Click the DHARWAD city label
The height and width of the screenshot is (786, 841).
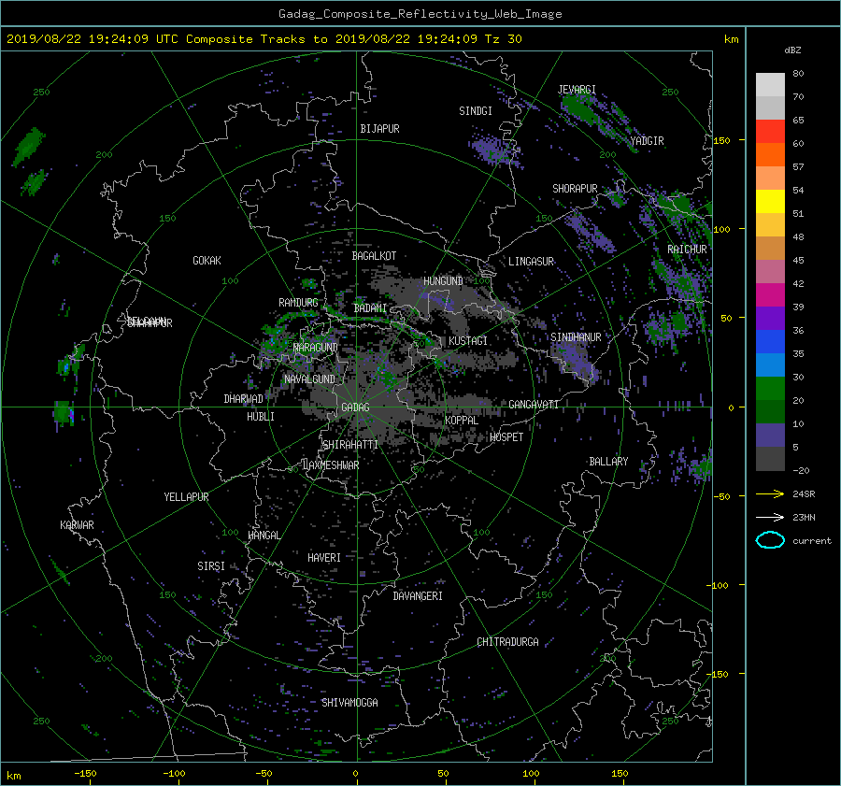pyautogui.click(x=243, y=399)
